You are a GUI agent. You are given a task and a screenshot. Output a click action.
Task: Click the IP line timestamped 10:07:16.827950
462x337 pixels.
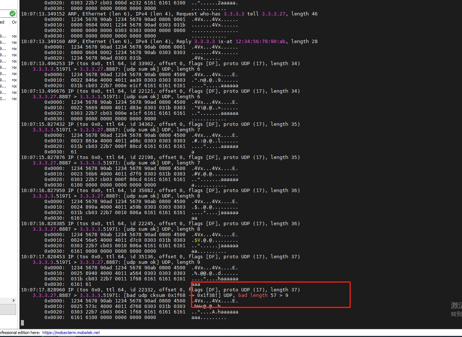160,190
